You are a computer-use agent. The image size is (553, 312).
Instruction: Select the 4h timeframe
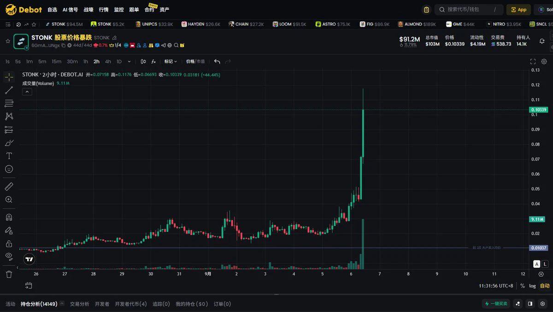click(x=108, y=61)
